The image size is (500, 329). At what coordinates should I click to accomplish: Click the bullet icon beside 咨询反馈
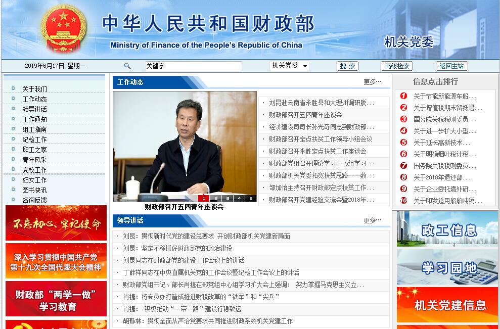point(13,200)
